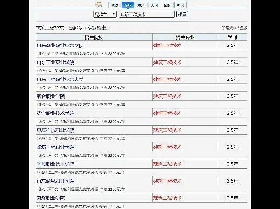
Task: Click the 2.5年 cell for 山东商业职业技术学院
Action: pyautogui.click(x=233, y=45)
